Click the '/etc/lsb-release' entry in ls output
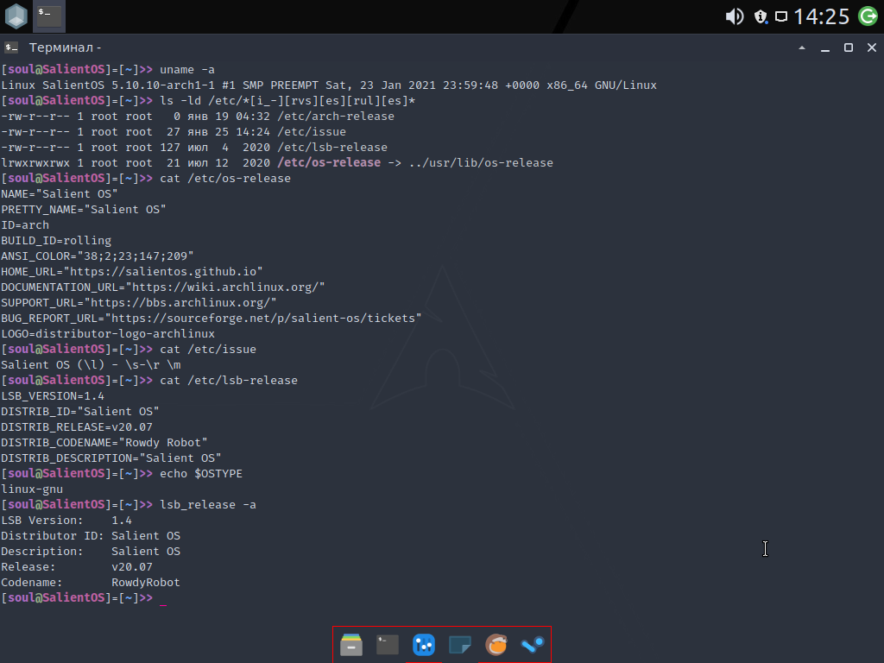 click(x=332, y=147)
